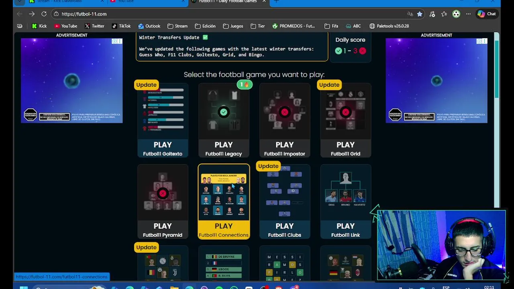Image resolution: width=514 pixels, height=289 pixels.
Task: Click the green correct-count icon in Daily score
Action: (x=339, y=51)
